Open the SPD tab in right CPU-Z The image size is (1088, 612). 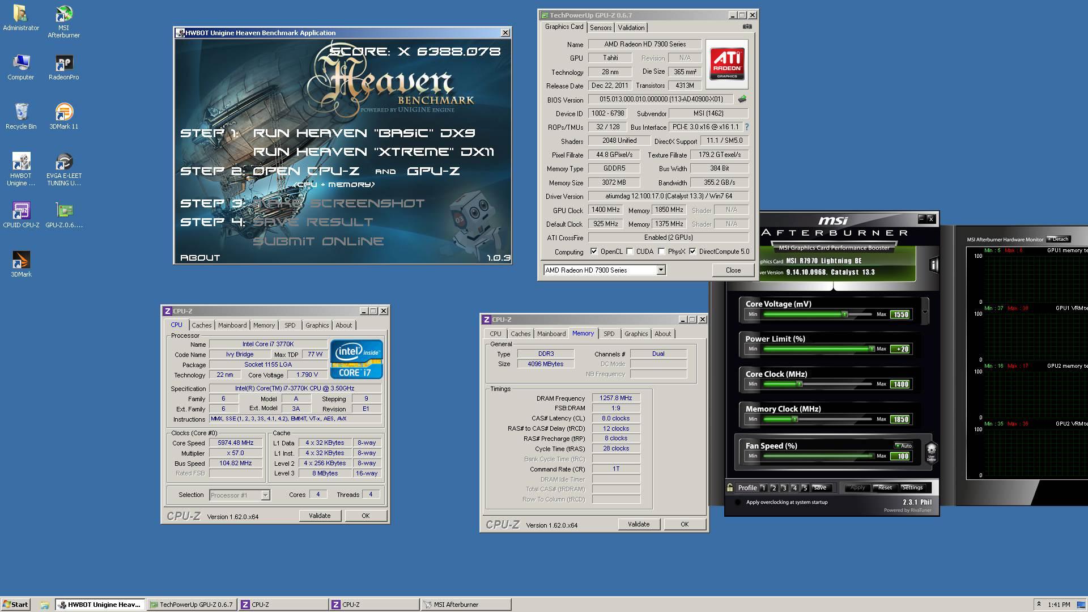[609, 334]
